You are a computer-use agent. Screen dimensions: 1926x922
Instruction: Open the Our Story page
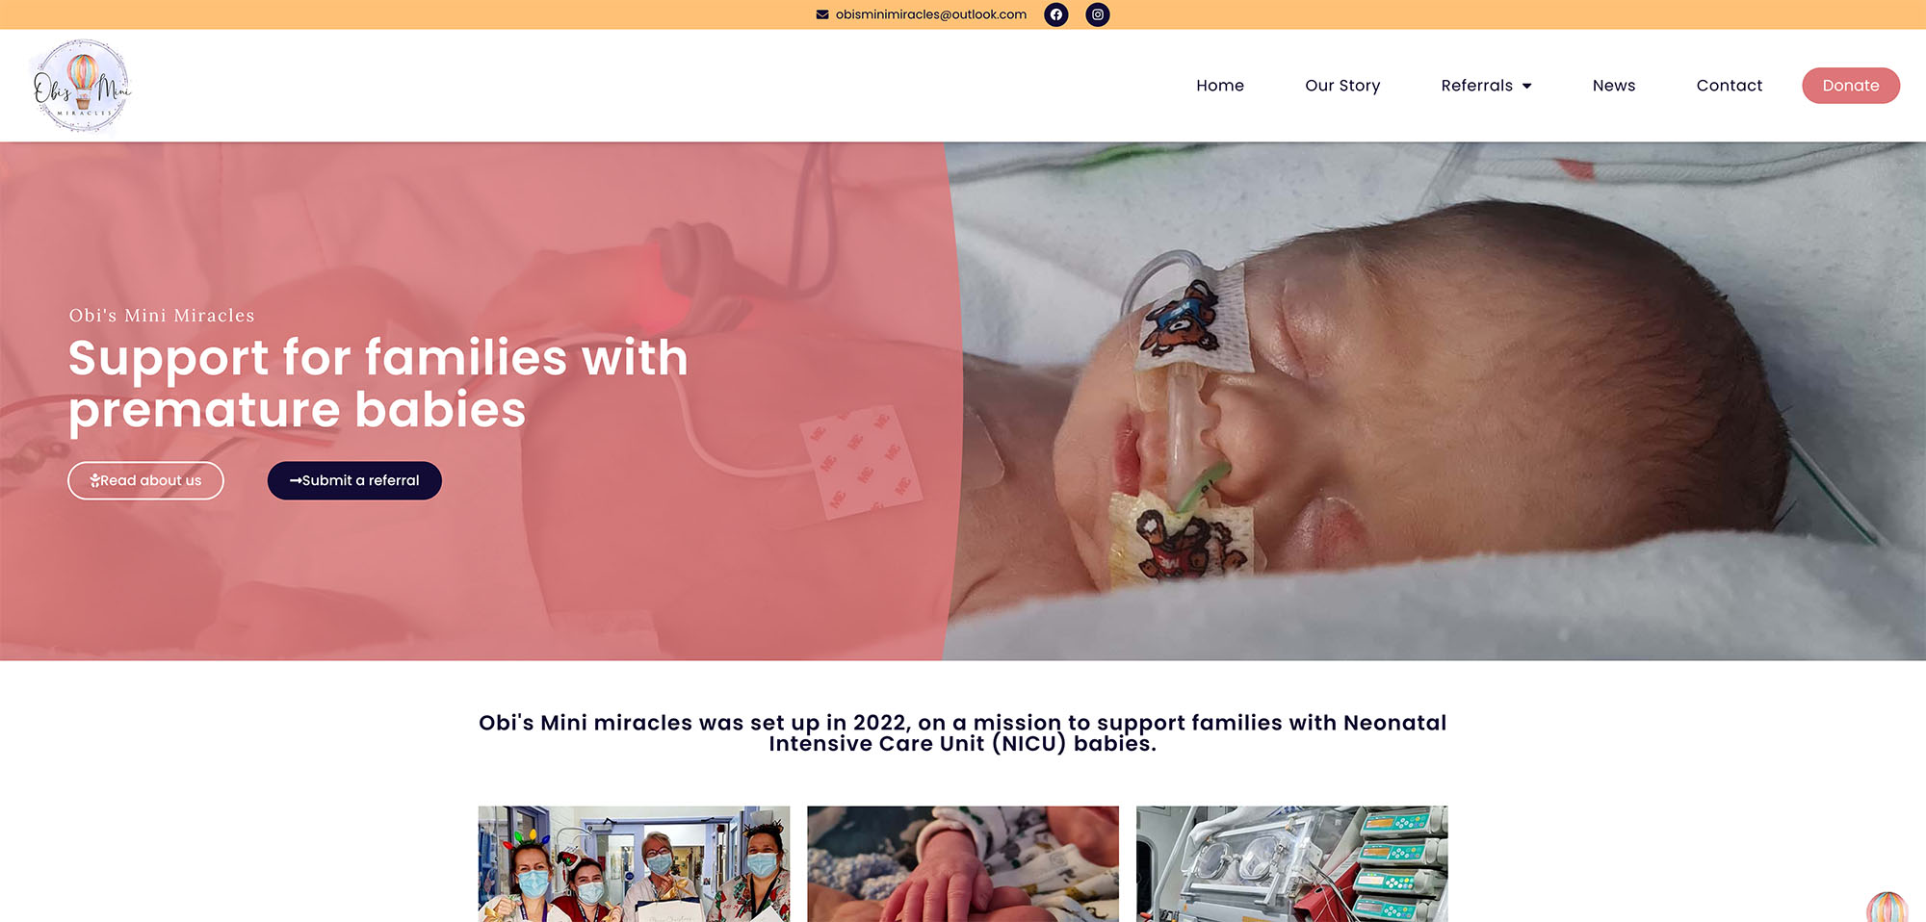point(1342,86)
